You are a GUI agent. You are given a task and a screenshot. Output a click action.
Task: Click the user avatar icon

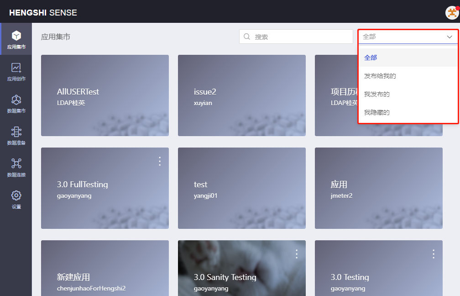452,13
